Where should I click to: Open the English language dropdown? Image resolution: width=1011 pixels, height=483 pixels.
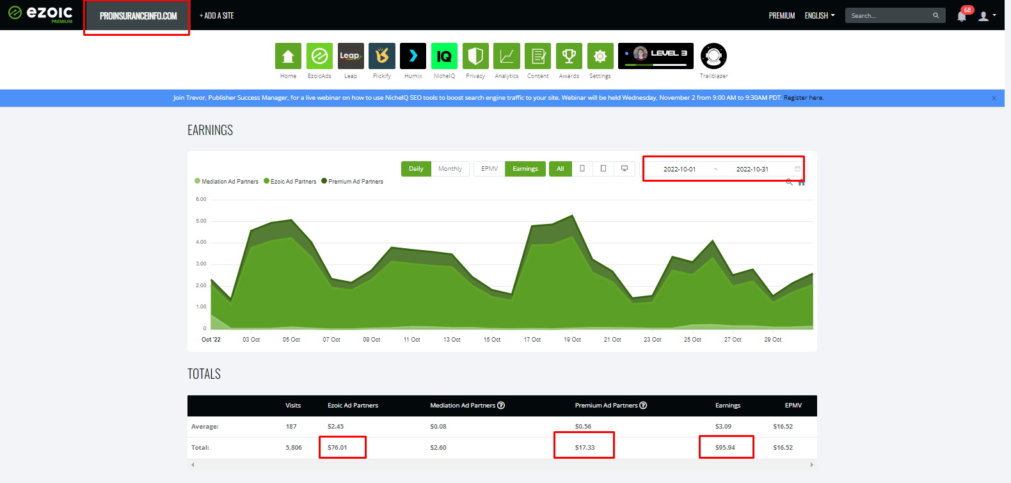point(820,15)
